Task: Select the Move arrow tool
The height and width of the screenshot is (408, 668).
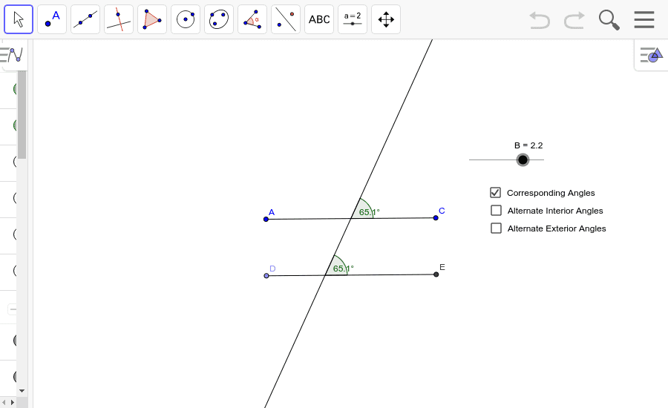Action: coord(19,19)
